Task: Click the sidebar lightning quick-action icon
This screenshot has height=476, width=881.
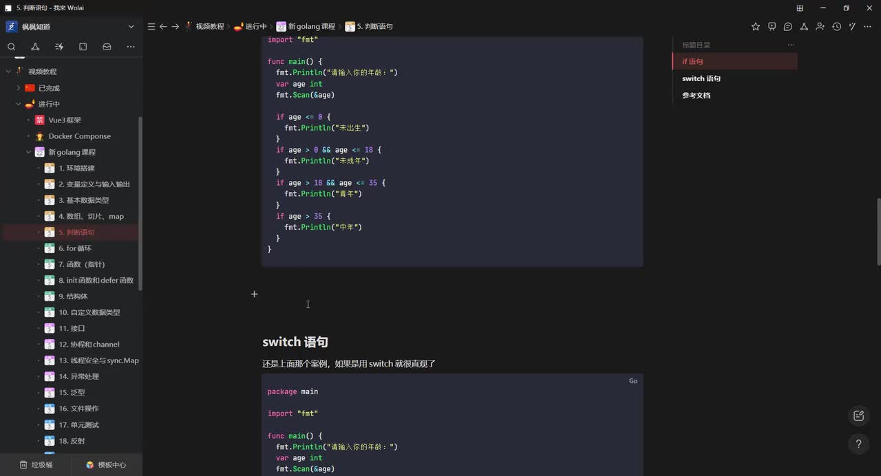Action: coord(59,47)
